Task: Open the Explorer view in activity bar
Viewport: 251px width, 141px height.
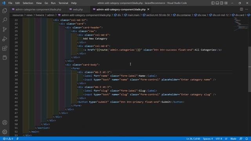Action: (x=5, y=11)
